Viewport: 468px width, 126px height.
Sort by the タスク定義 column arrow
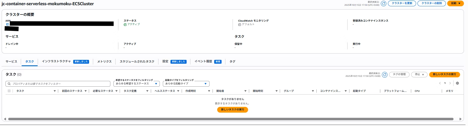click(x=147, y=91)
